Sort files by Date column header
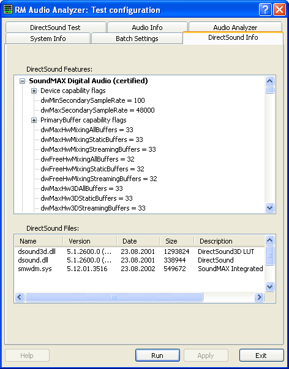The image size is (289, 369). [138, 241]
